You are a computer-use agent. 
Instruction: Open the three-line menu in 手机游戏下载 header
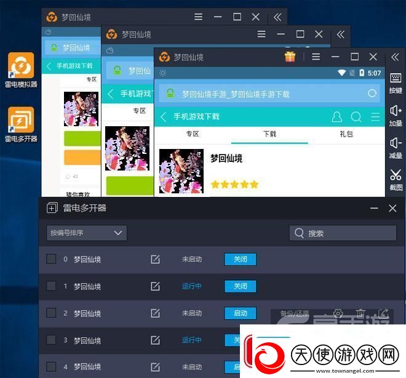[x=375, y=117]
